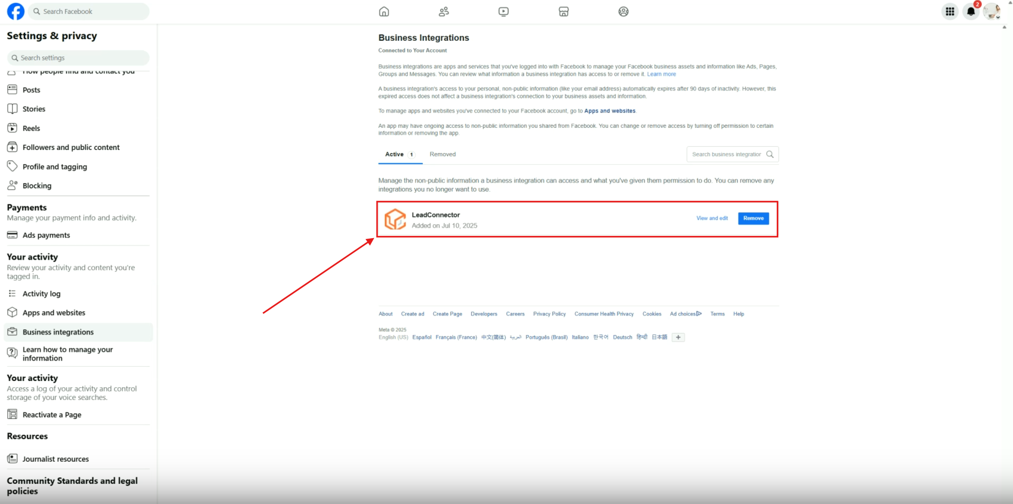
Task: Select Business integrations in sidebar
Action: [78, 332]
